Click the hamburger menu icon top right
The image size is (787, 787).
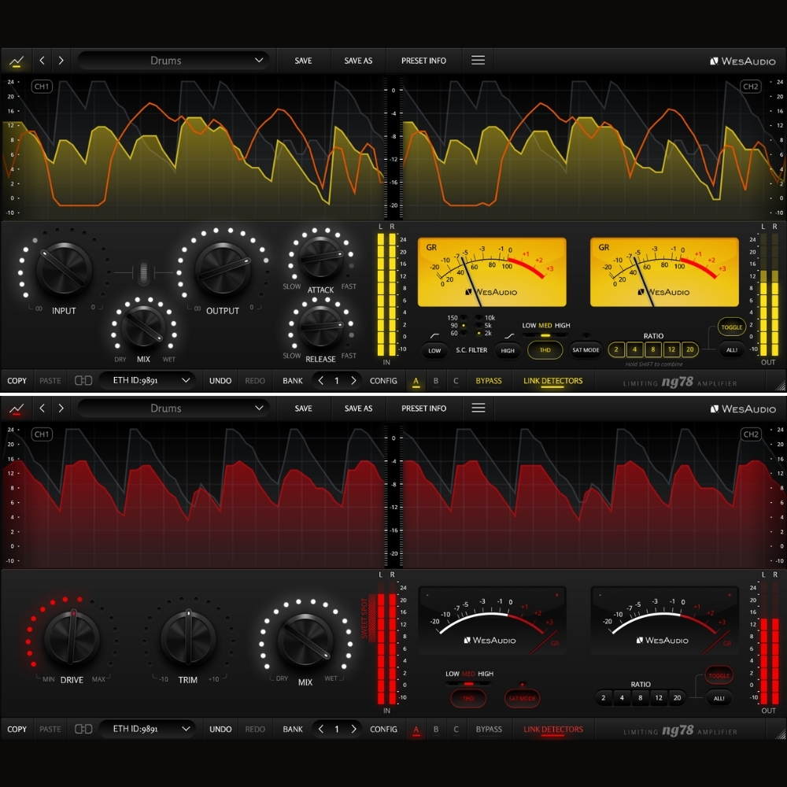pyautogui.click(x=478, y=60)
